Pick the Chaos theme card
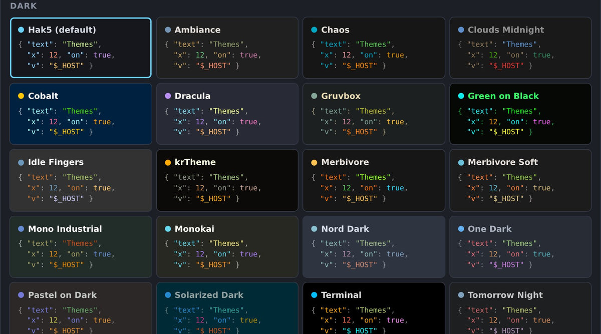Screen dimensions: 601x334 [x=374, y=48]
